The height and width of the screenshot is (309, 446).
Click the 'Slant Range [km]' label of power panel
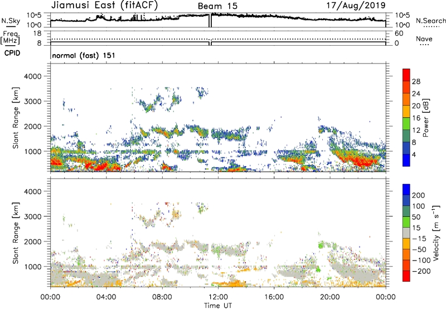[x=16, y=118]
